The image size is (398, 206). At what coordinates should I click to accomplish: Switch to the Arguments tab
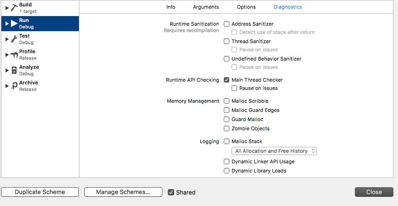pos(206,7)
